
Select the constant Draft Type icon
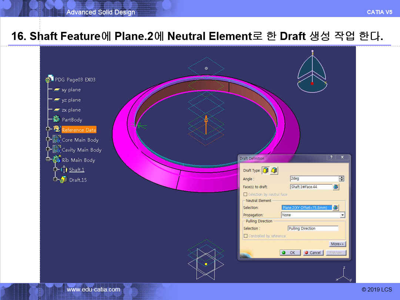(x=266, y=170)
